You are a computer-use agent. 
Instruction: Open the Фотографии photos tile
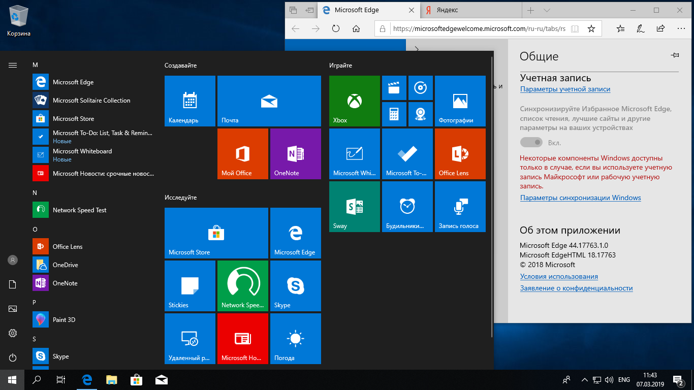pyautogui.click(x=460, y=101)
